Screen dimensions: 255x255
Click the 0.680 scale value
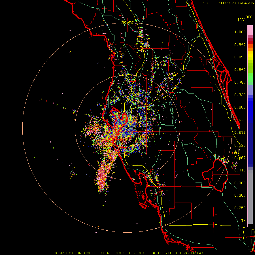(240, 107)
